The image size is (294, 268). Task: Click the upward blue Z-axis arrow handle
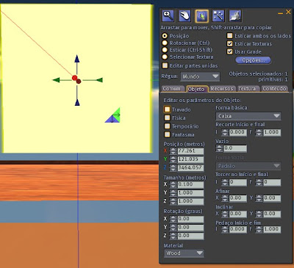coord(77,59)
